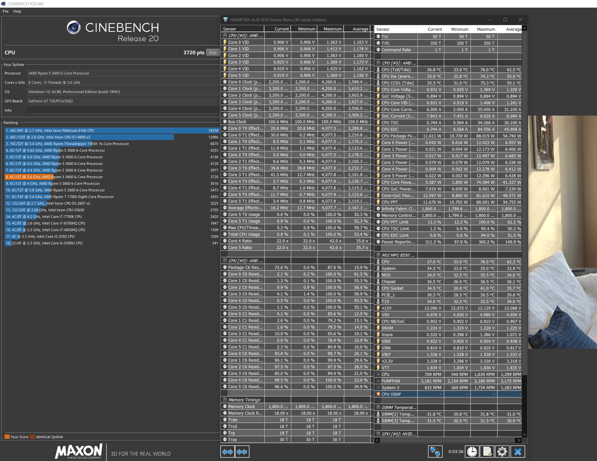Viewport: 597px width, 461px height.
Task: Click the HWiNFO64 app icon in the title bar
Action: 226,20
